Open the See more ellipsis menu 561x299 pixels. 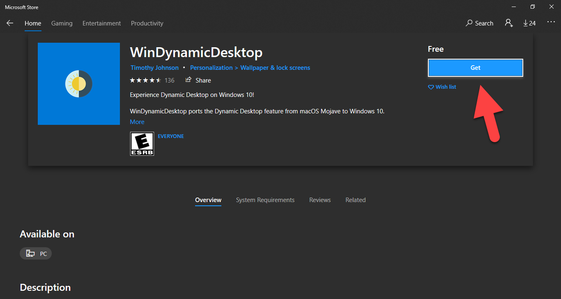(x=551, y=23)
